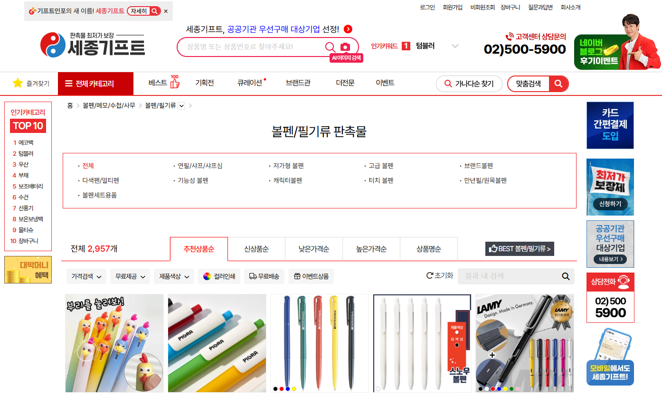
Task: Click the BEST 볼펜/필기류 button
Action: pos(520,249)
